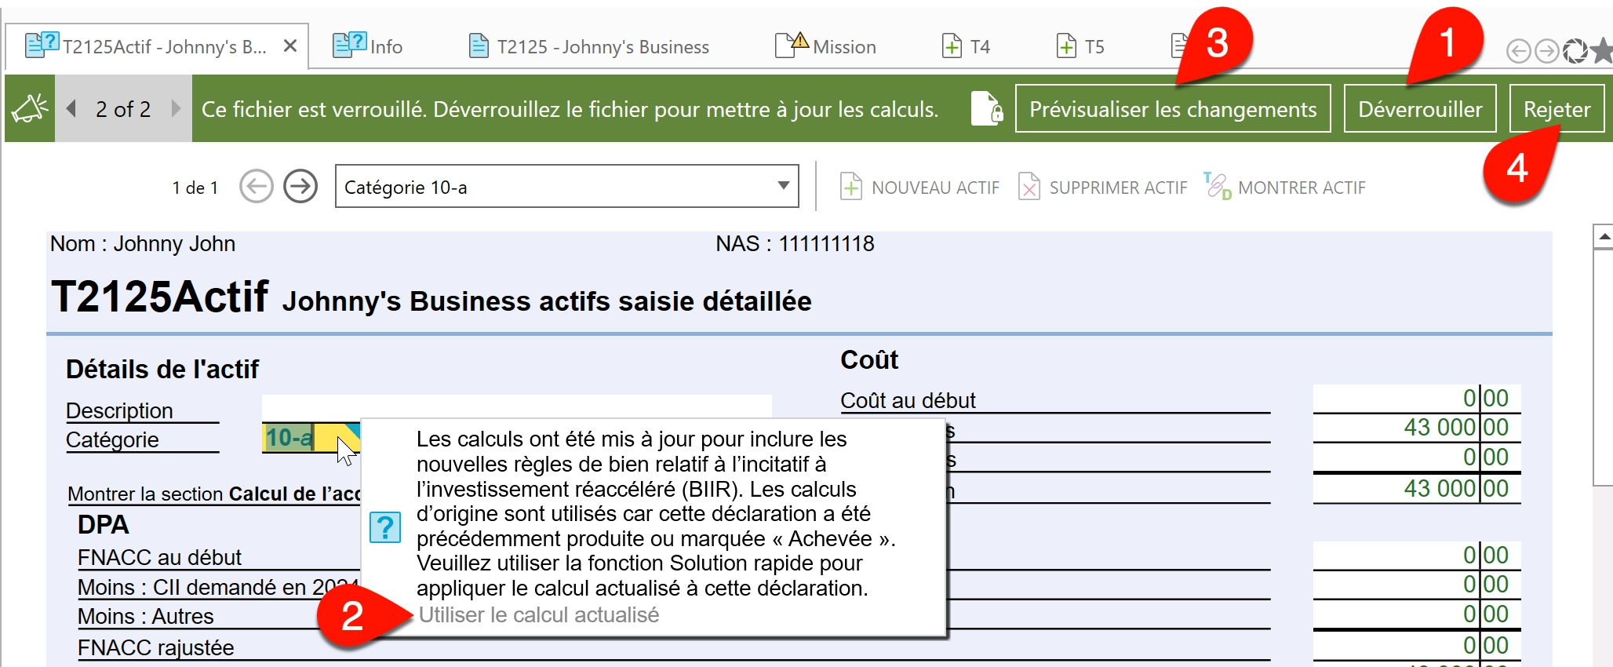Click the FNACC au début label

pos(159,557)
